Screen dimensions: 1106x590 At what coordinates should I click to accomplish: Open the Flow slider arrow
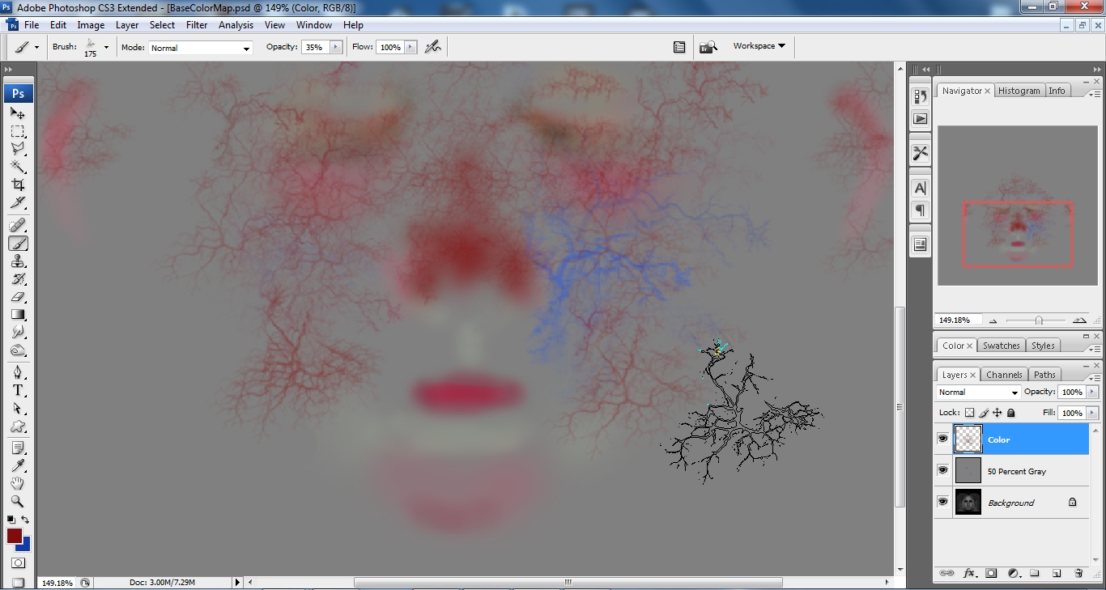[410, 47]
